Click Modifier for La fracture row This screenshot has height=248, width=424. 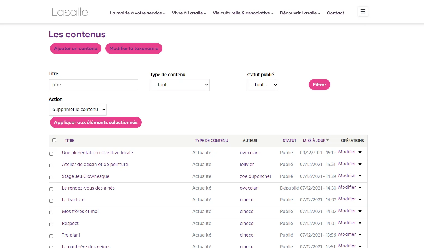click(347, 199)
